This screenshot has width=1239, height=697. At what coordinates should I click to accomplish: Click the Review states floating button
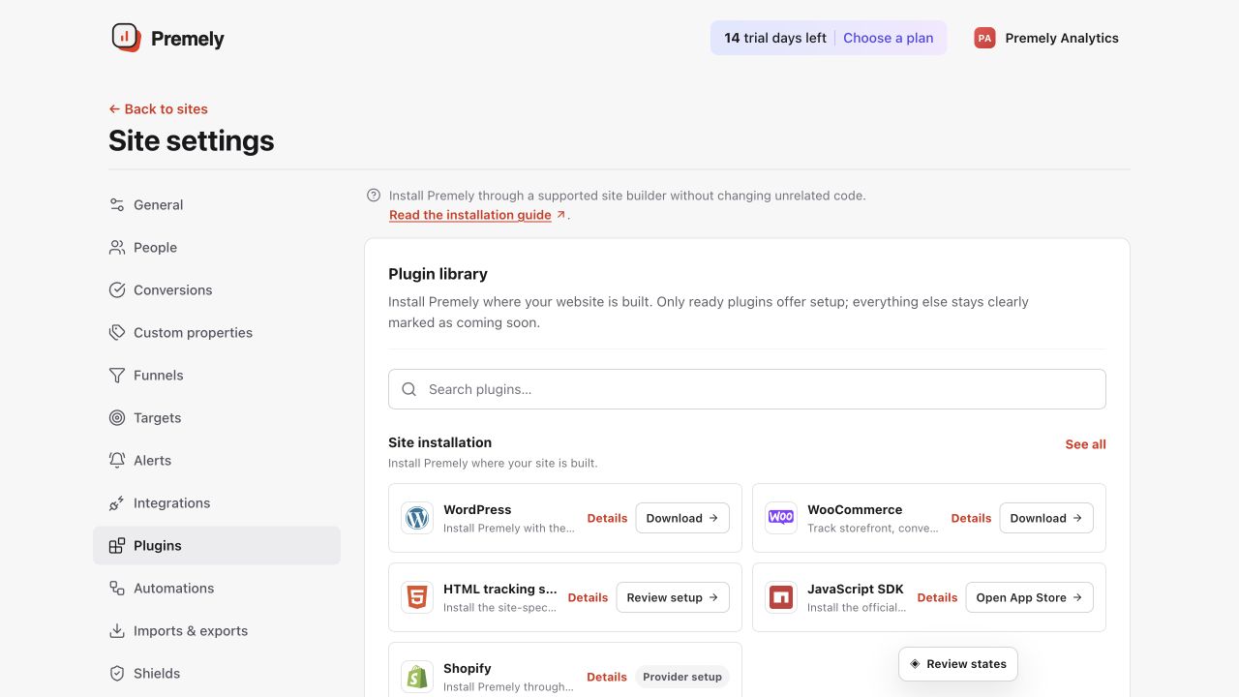coord(958,664)
